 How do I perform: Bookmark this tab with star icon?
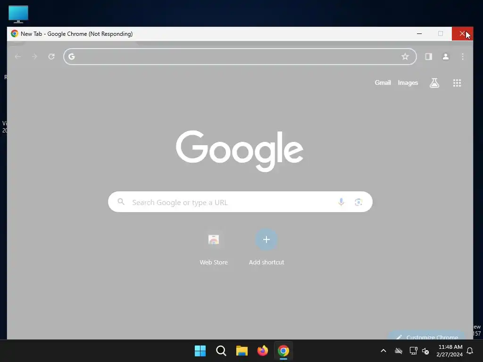(405, 57)
